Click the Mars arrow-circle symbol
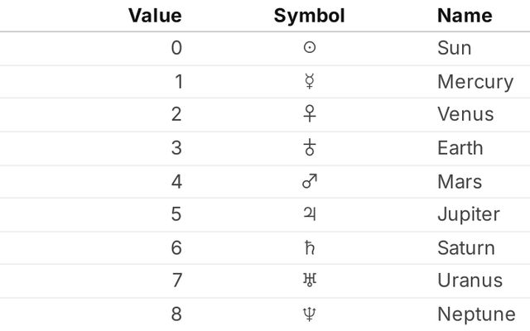Viewport: 530px width, 331px height. (310, 181)
